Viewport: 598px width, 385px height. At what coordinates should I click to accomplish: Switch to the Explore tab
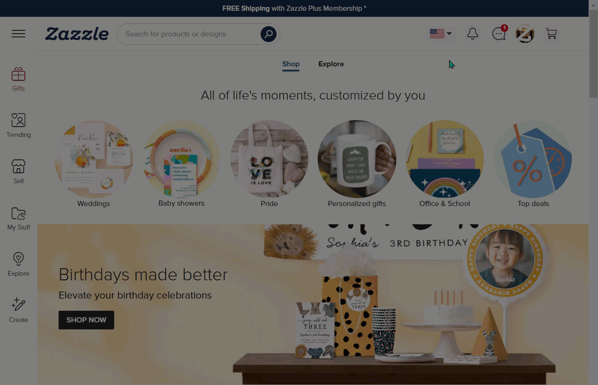[x=331, y=64]
